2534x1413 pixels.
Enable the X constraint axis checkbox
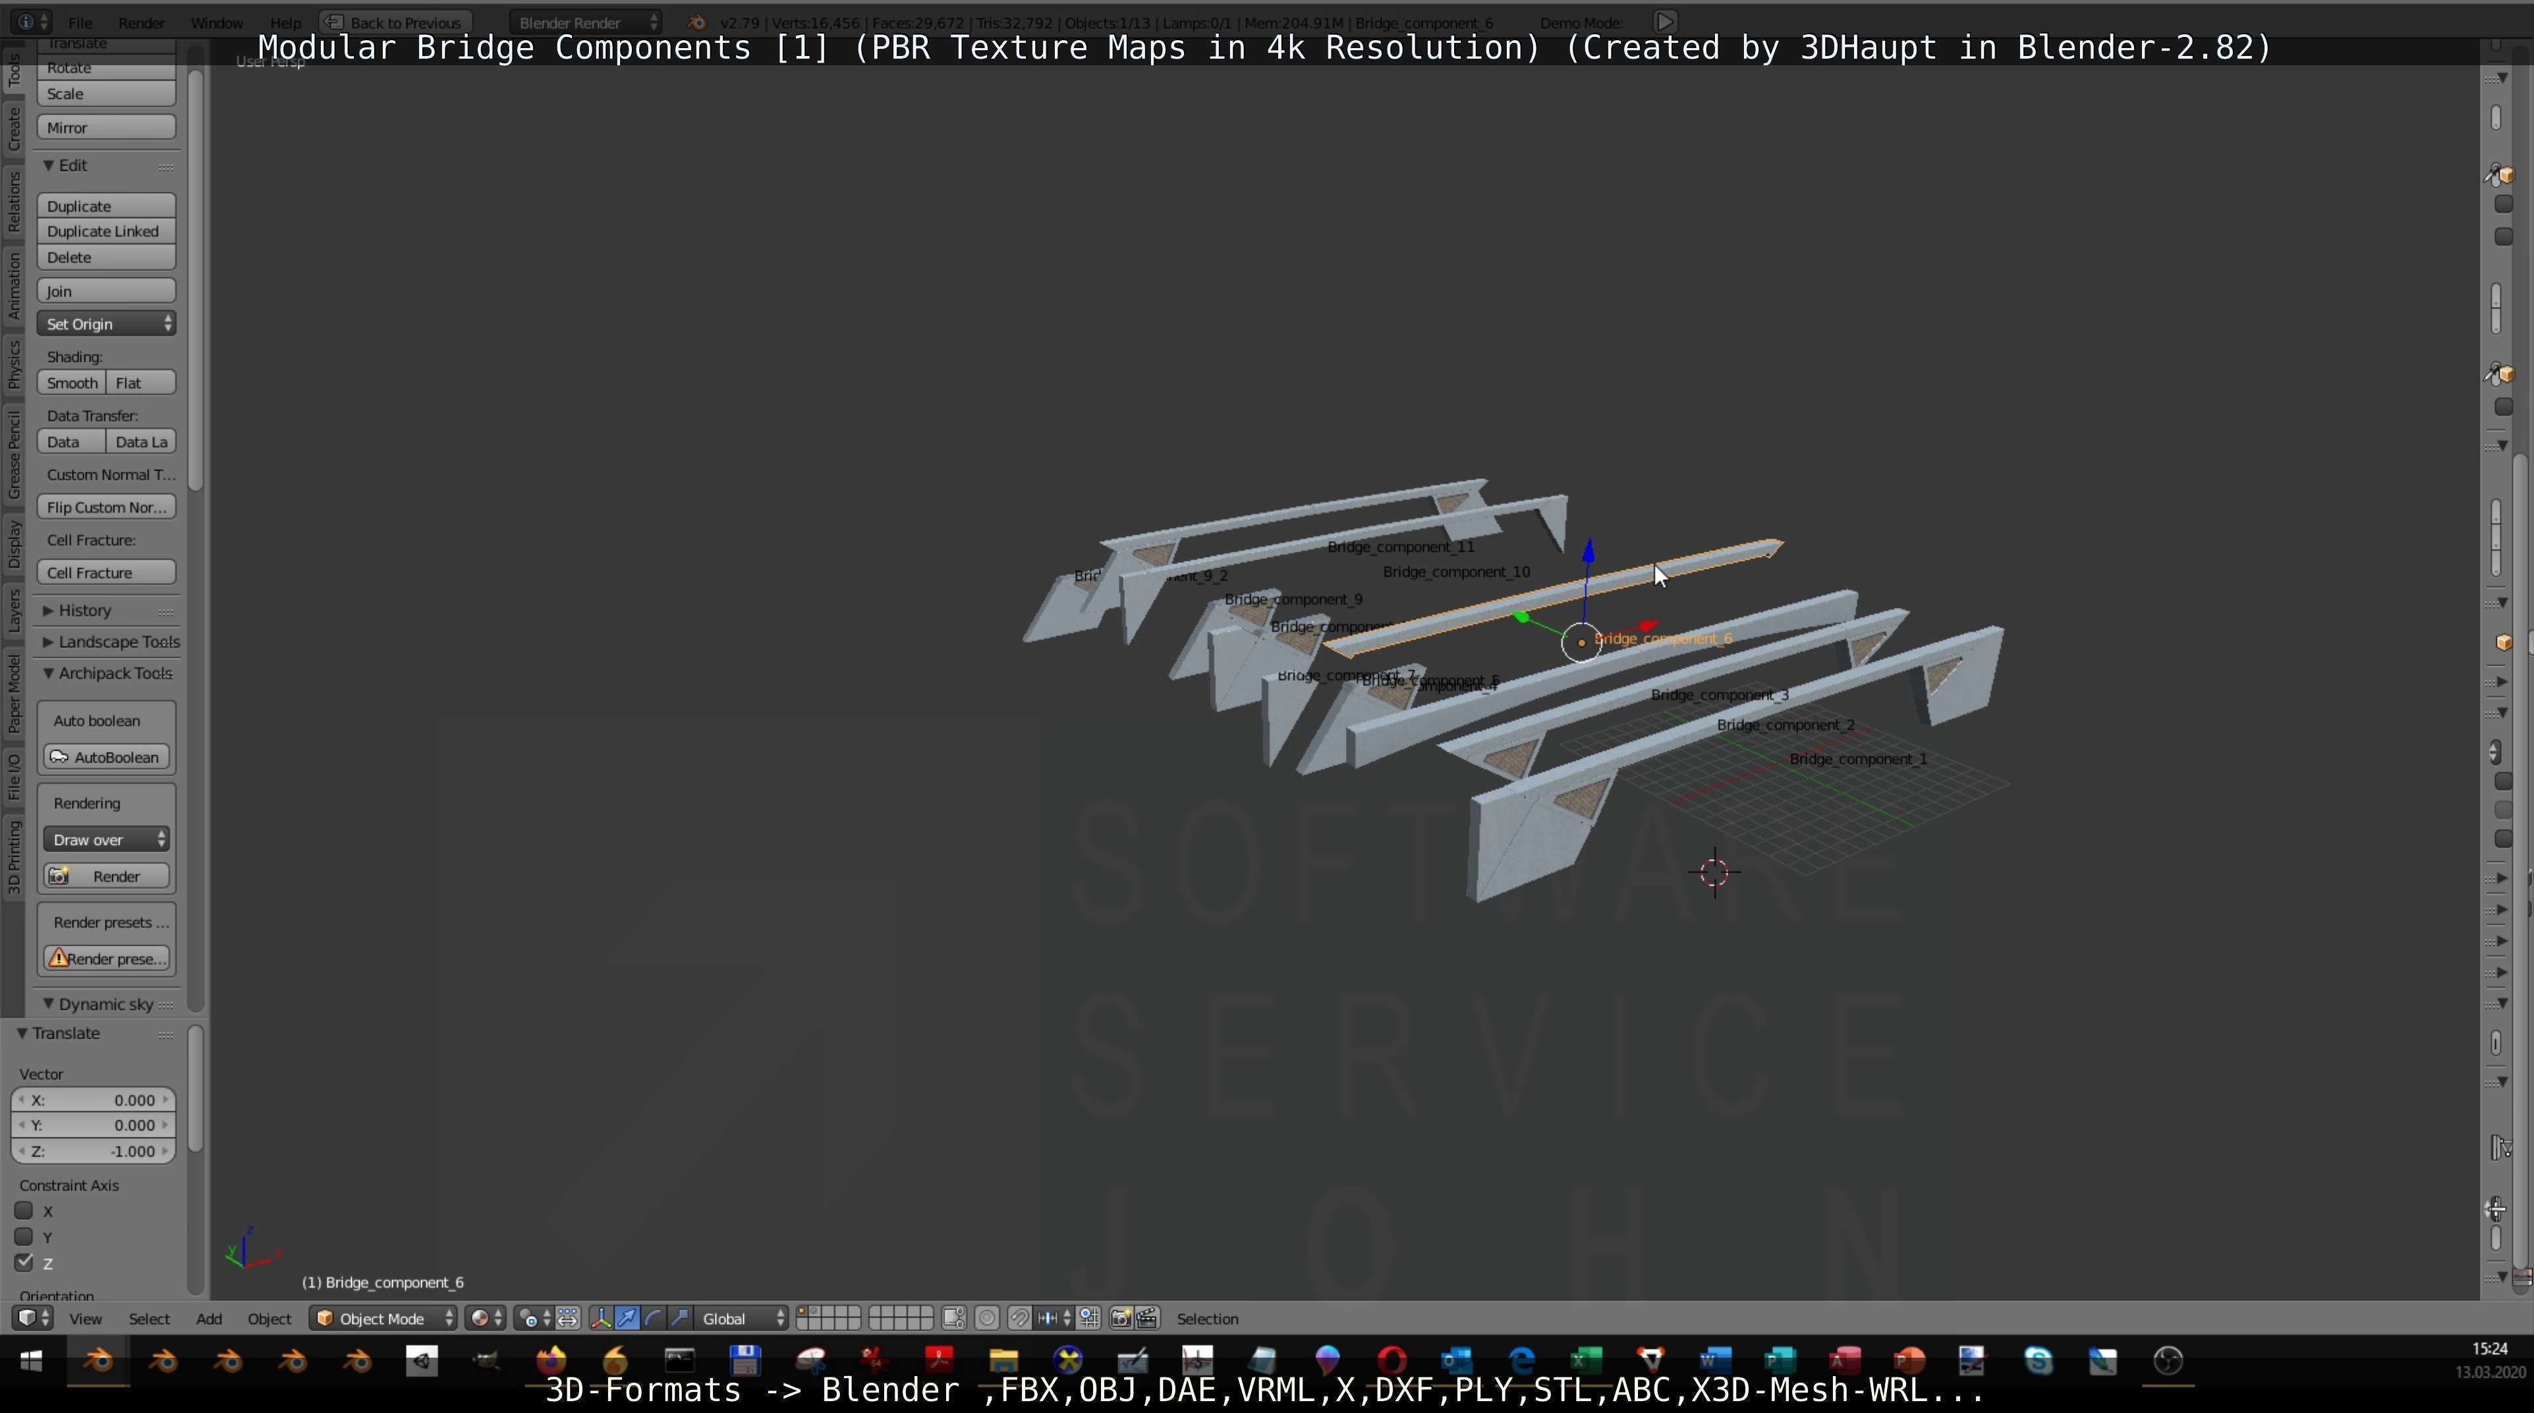tap(24, 1211)
